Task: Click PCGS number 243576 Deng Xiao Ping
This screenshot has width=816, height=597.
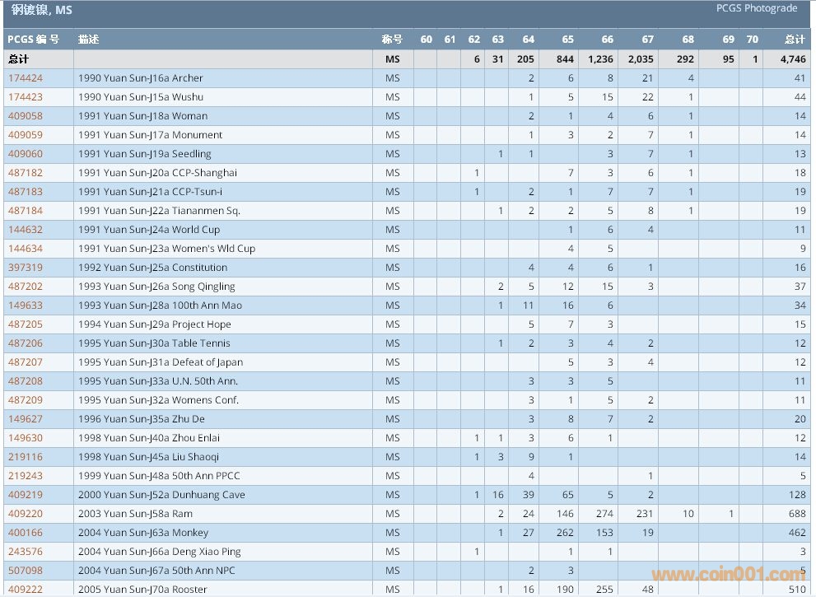Action: (x=25, y=552)
